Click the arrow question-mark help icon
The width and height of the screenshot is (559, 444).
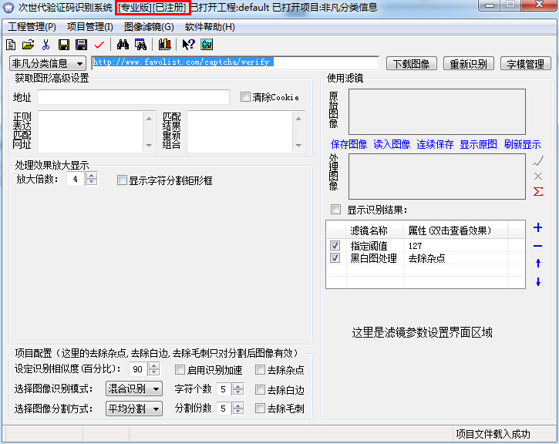pyautogui.click(x=188, y=45)
